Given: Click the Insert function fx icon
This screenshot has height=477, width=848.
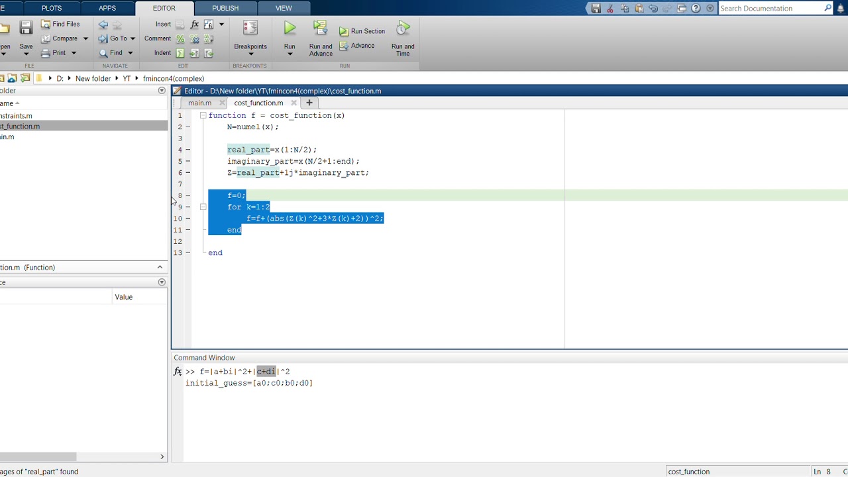Looking at the screenshot, I should point(194,25).
